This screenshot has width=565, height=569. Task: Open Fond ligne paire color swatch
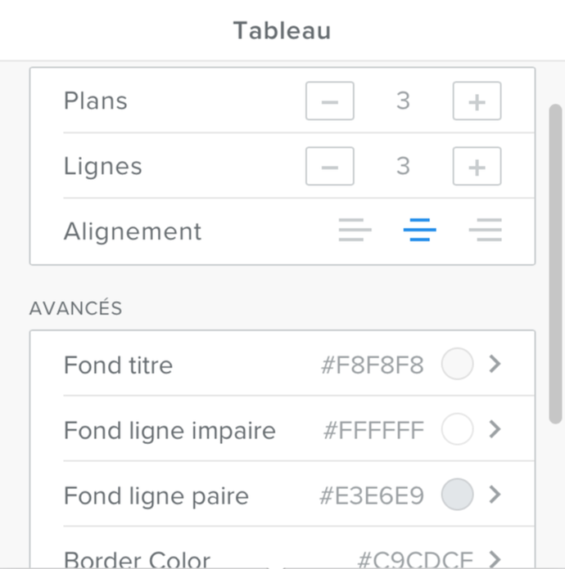(x=458, y=495)
